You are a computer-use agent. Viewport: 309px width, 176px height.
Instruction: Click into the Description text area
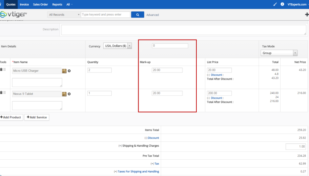click(x=184, y=30)
